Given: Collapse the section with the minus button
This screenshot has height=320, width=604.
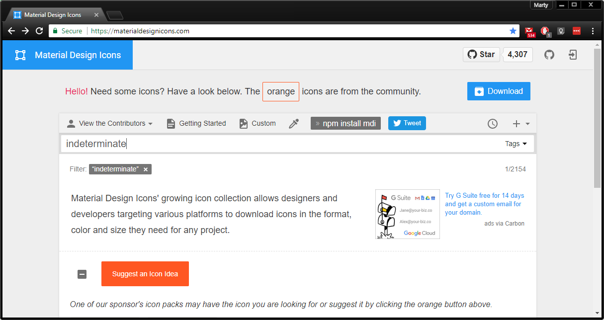Looking at the screenshot, I should (82, 274).
